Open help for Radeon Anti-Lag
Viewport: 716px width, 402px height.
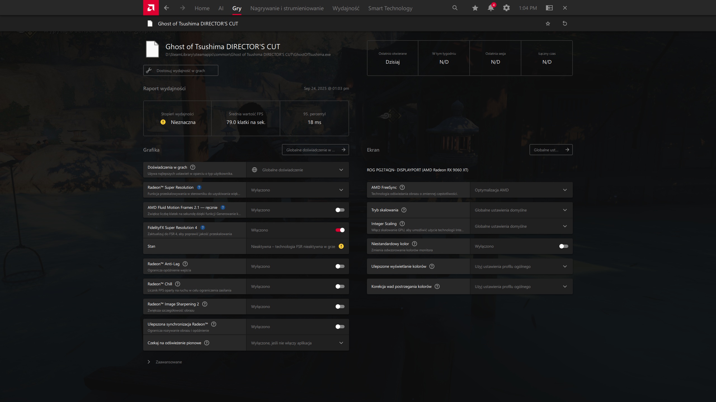185,264
